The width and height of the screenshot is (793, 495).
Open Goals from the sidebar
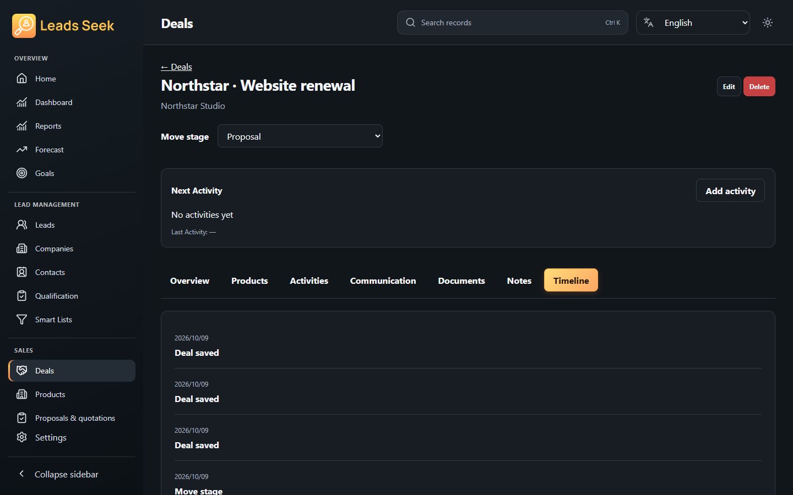click(x=72, y=173)
